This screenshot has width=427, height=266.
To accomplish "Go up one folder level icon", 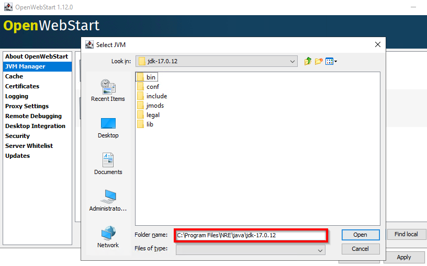I will click(x=308, y=61).
